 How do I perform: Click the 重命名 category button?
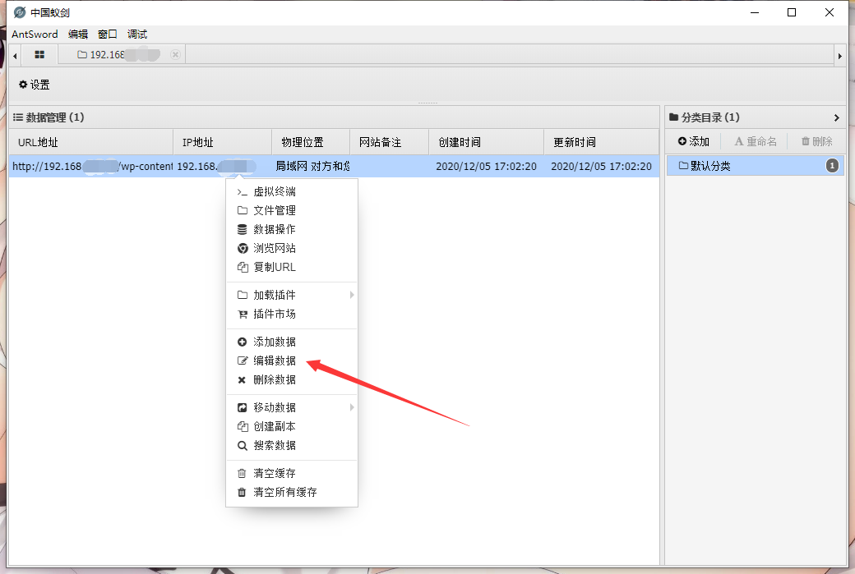tap(756, 141)
